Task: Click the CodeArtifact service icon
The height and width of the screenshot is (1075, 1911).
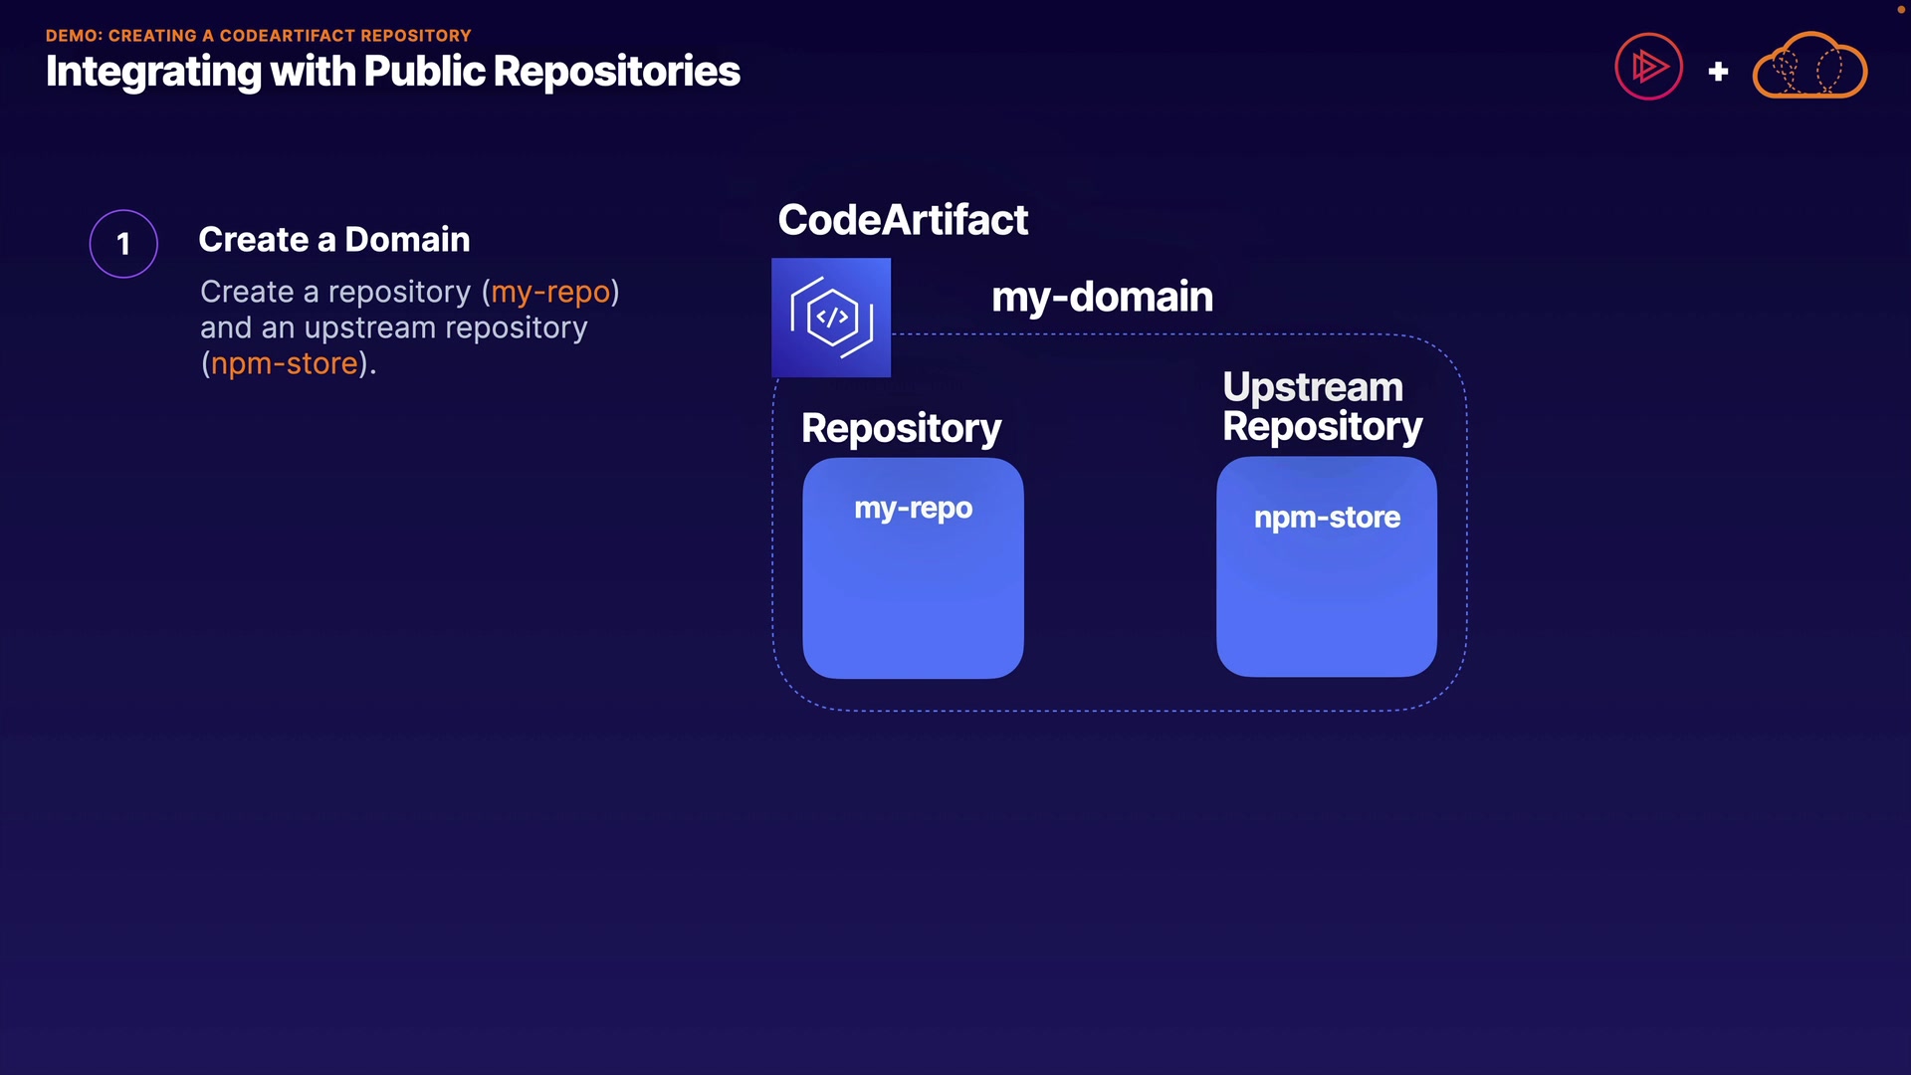Action: pyautogui.click(x=831, y=318)
